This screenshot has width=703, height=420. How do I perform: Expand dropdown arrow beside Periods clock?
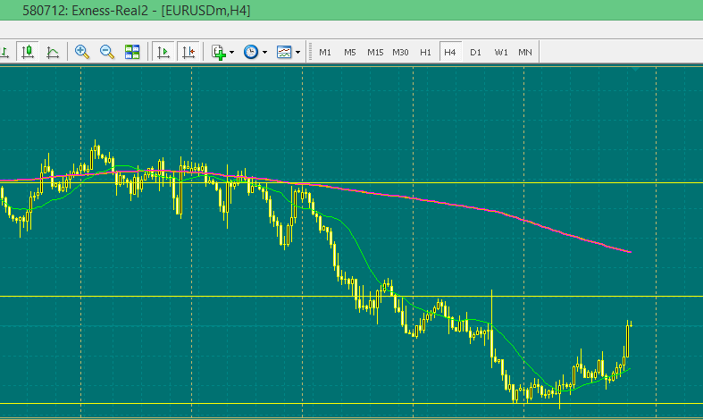coord(264,52)
